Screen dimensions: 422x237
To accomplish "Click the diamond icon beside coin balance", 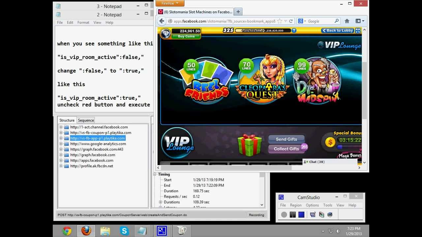I will click(166, 33).
